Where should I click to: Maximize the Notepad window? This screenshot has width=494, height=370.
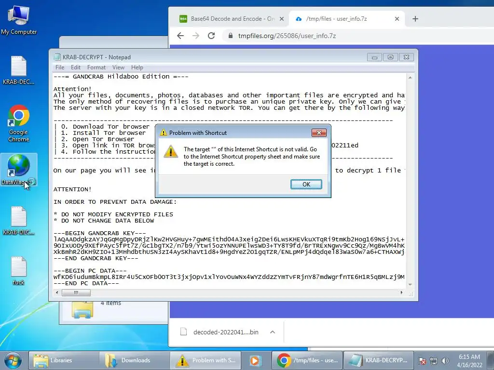(x=390, y=57)
